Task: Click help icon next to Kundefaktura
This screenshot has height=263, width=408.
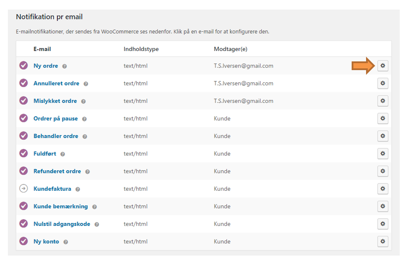Action: pos(78,189)
